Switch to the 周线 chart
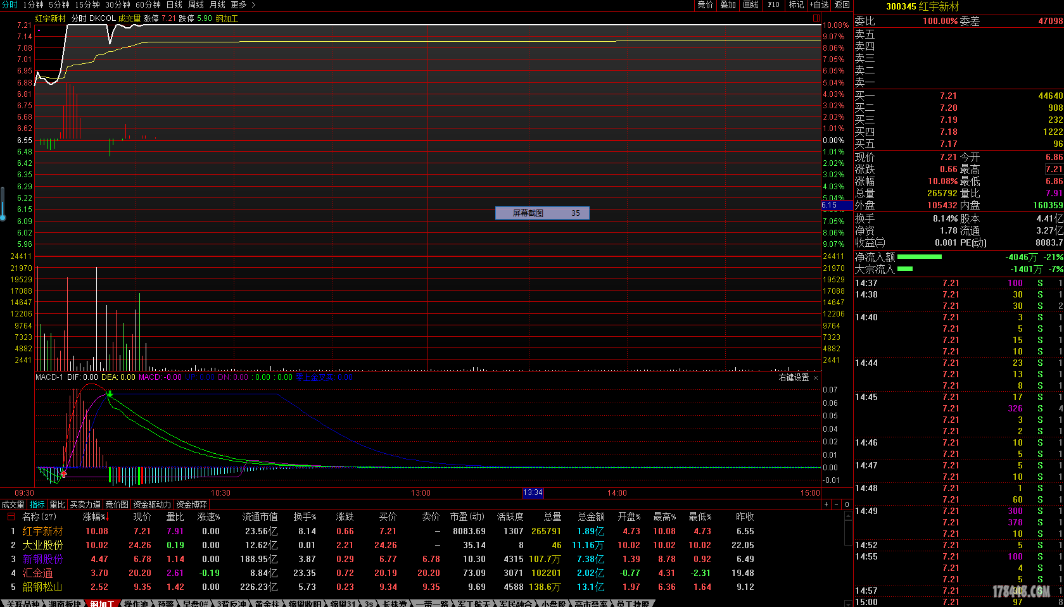Screen dimensions: 1064x607 [196, 4]
